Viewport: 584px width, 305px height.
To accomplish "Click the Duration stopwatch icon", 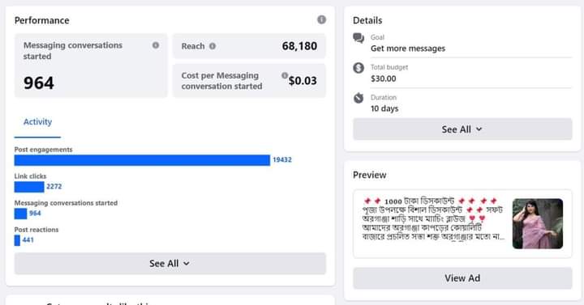I will click(x=359, y=98).
